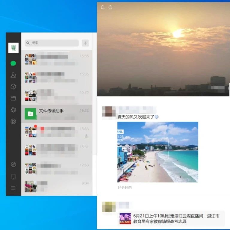Open the phone icon in sidebar
230x230 pixels.
tap(13, 176)
